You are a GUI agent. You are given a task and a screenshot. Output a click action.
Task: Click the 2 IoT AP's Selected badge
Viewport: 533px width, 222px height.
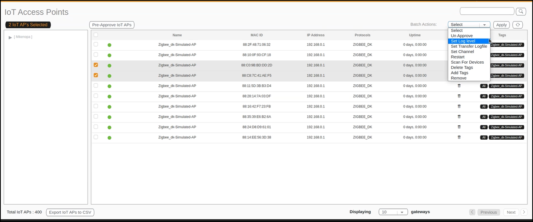point(28,25)
